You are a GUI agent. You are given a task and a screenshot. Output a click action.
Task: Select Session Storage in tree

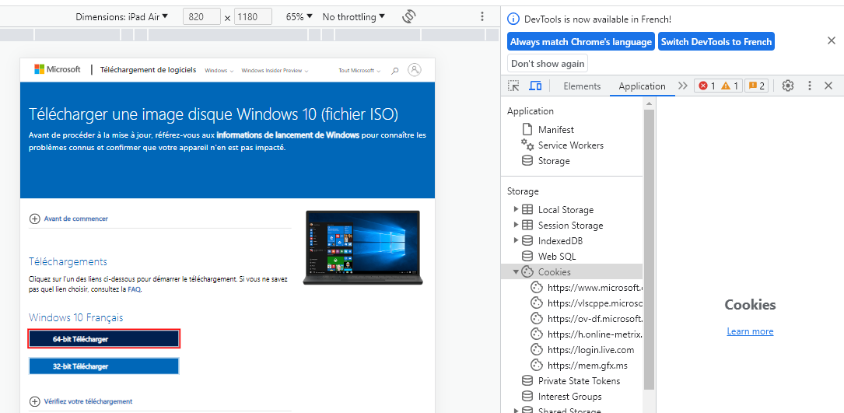570,226
